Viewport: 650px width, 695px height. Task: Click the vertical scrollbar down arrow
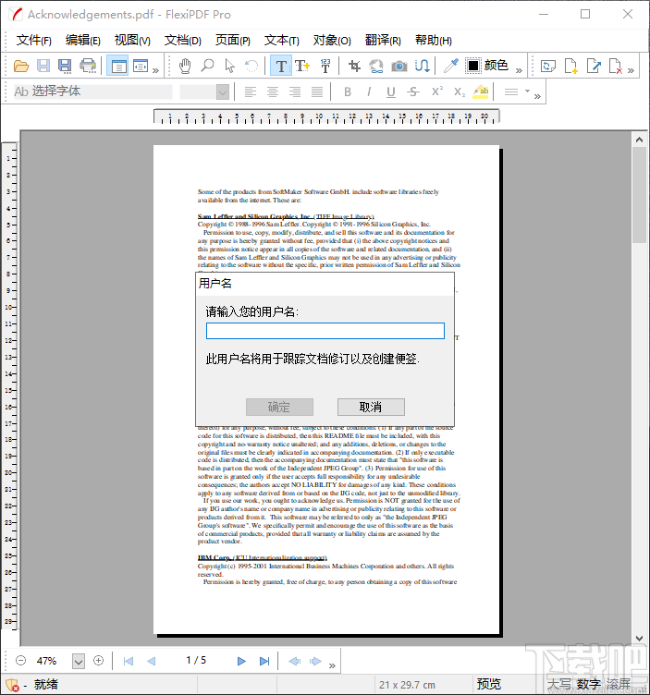(x=639, y=639)
